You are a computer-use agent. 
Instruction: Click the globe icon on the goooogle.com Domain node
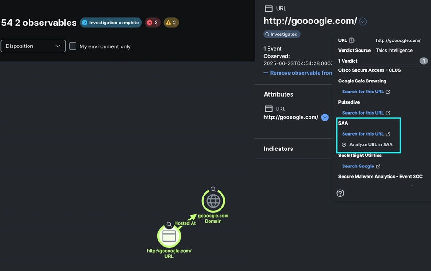[213, 201]
